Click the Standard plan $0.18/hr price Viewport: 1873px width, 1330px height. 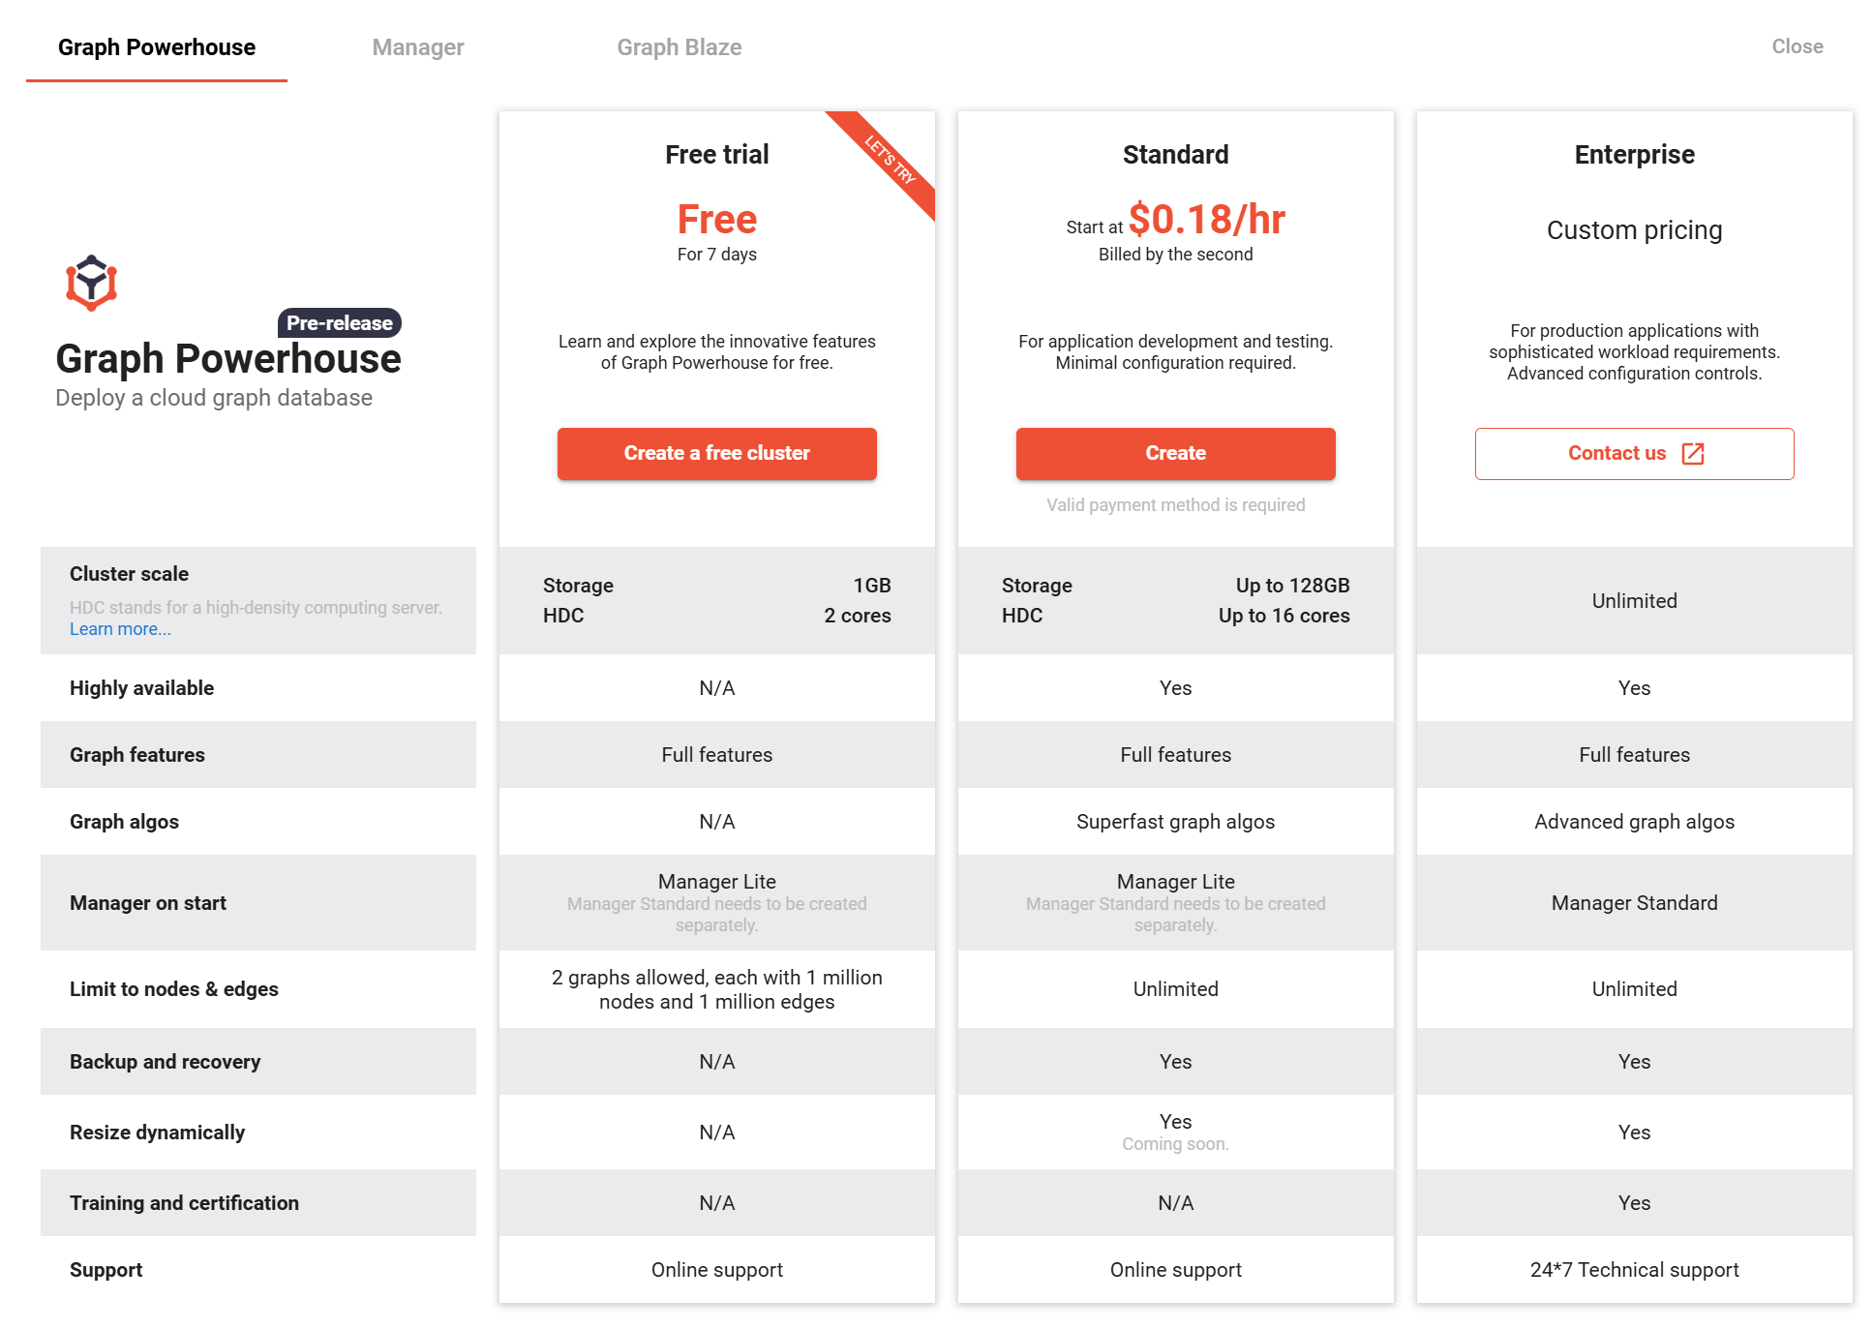(1207, 220)
